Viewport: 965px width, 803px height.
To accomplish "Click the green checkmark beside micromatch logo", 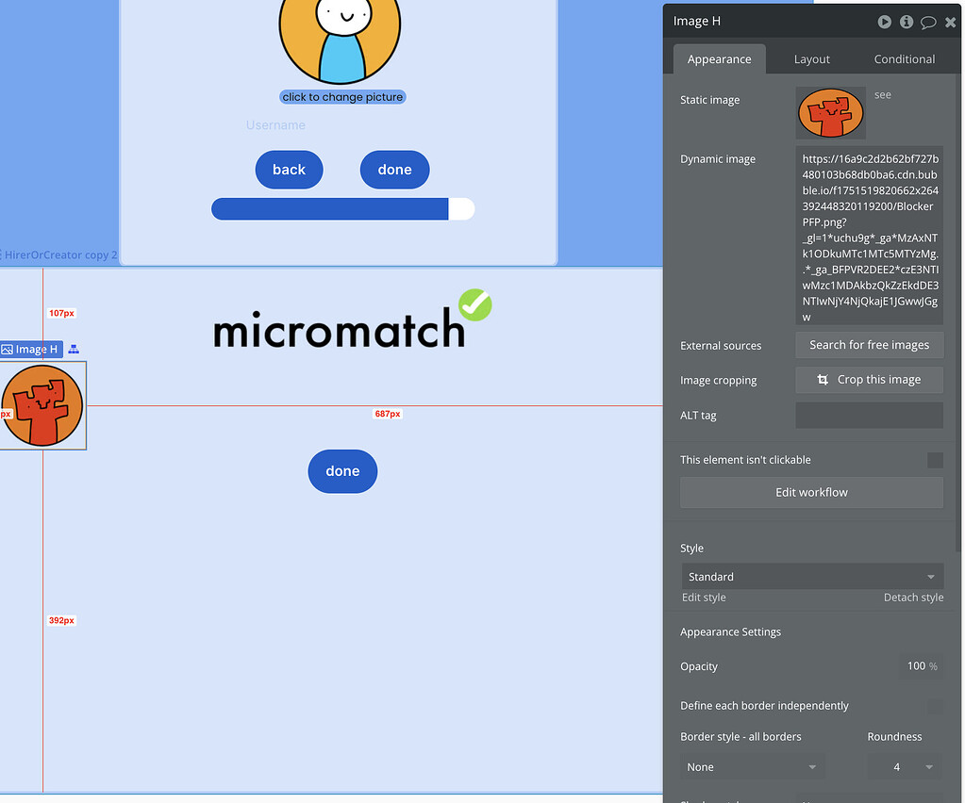I will coord(476,306).
